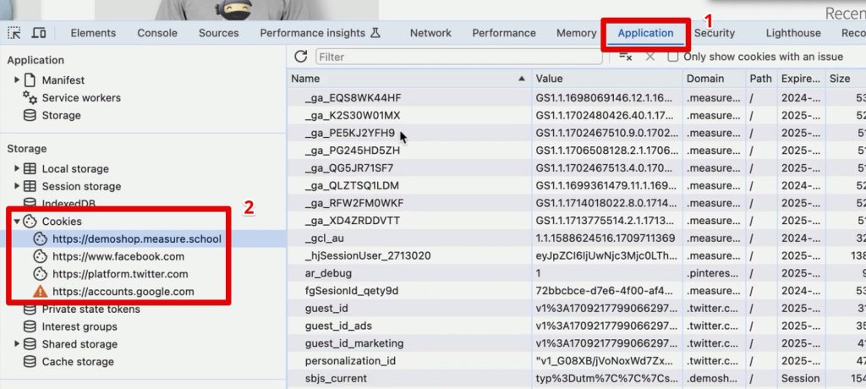Open the Sources tab
This screenshot has width=866, height=389.
pyautogui.click(x=219, y=33)
